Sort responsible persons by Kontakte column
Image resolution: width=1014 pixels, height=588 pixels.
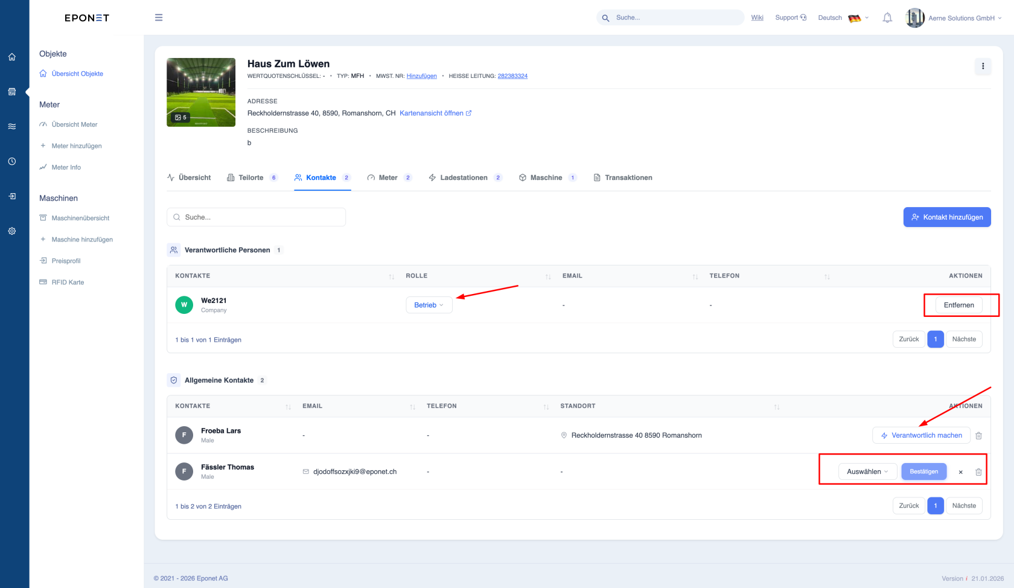(x=392, y=276)
